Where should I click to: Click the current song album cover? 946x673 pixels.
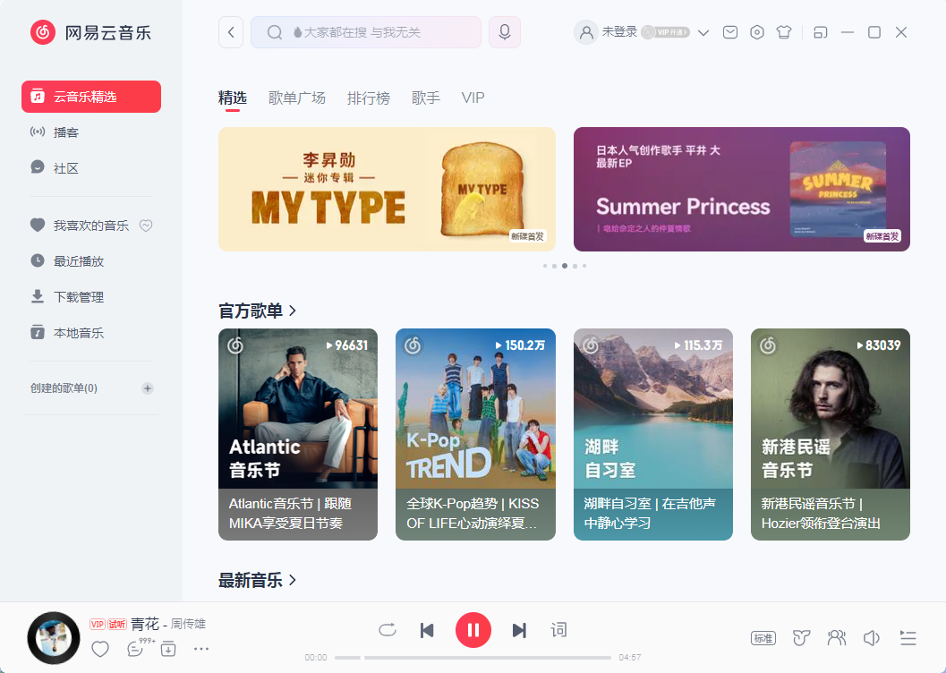click(54, 637)
